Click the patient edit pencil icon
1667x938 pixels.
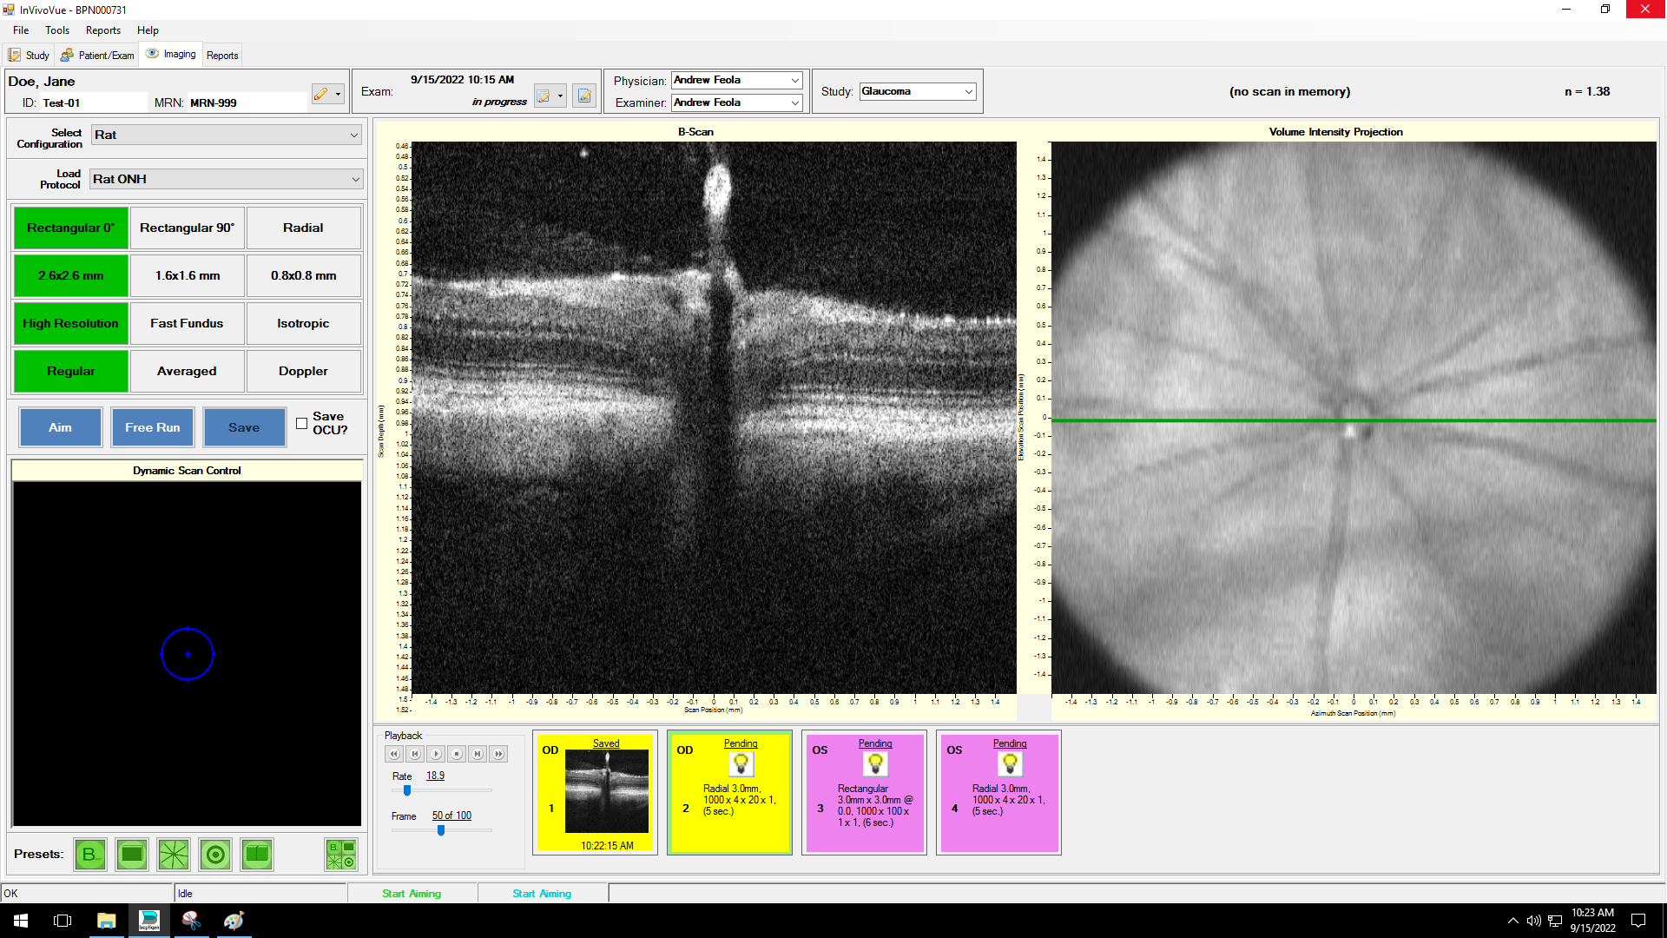[x=321, y=94]
